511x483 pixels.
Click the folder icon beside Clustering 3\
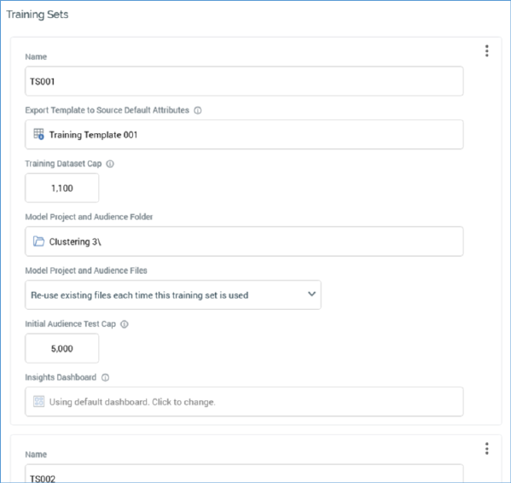pyautogui.click(x=38, y=241)
